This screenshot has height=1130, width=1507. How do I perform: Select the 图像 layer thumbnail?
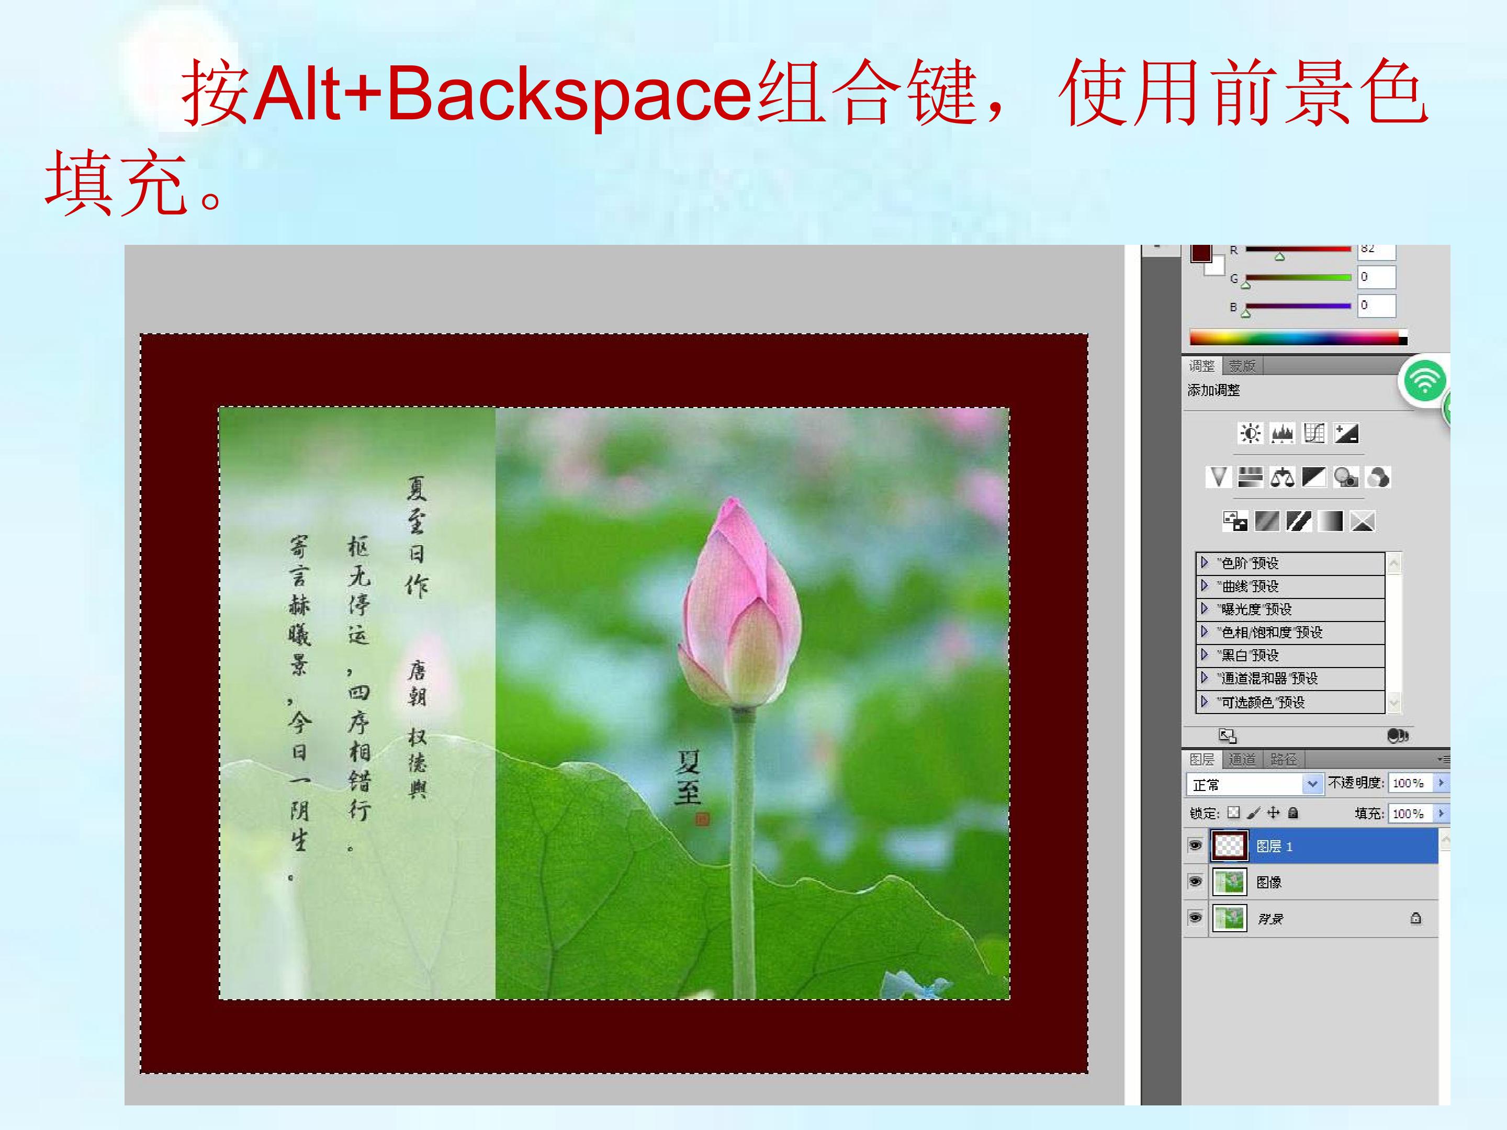click(x=1230, y=882)
